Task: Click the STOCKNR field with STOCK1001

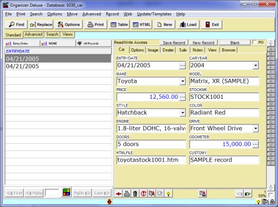Action: coord(224,97)
